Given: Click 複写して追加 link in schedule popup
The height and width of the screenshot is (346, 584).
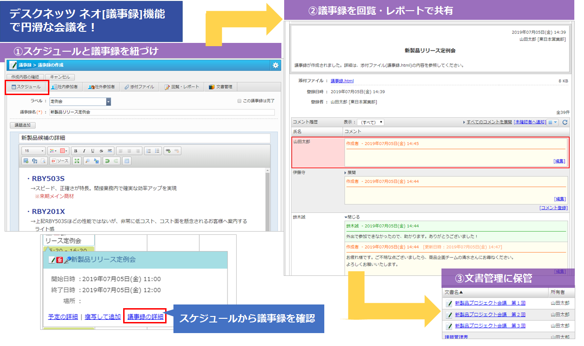Looking at the screenshot, I should (x=103, y=316).
